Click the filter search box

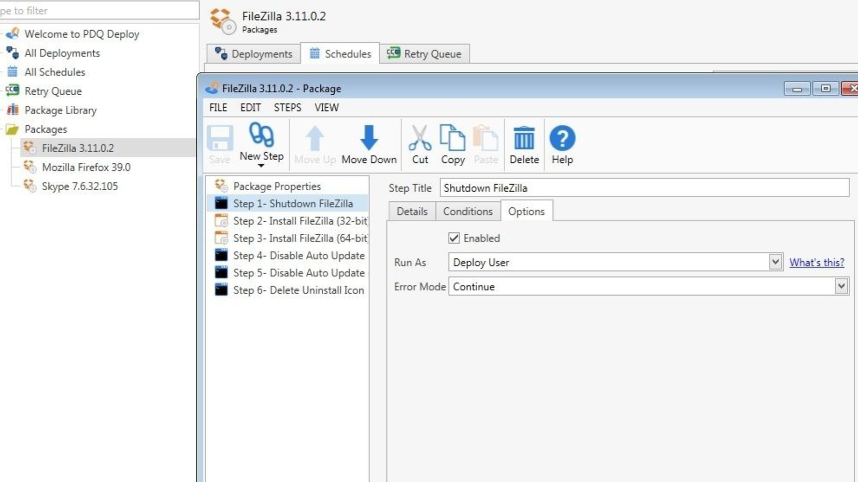pyautogui.click(x=99, y=10)
